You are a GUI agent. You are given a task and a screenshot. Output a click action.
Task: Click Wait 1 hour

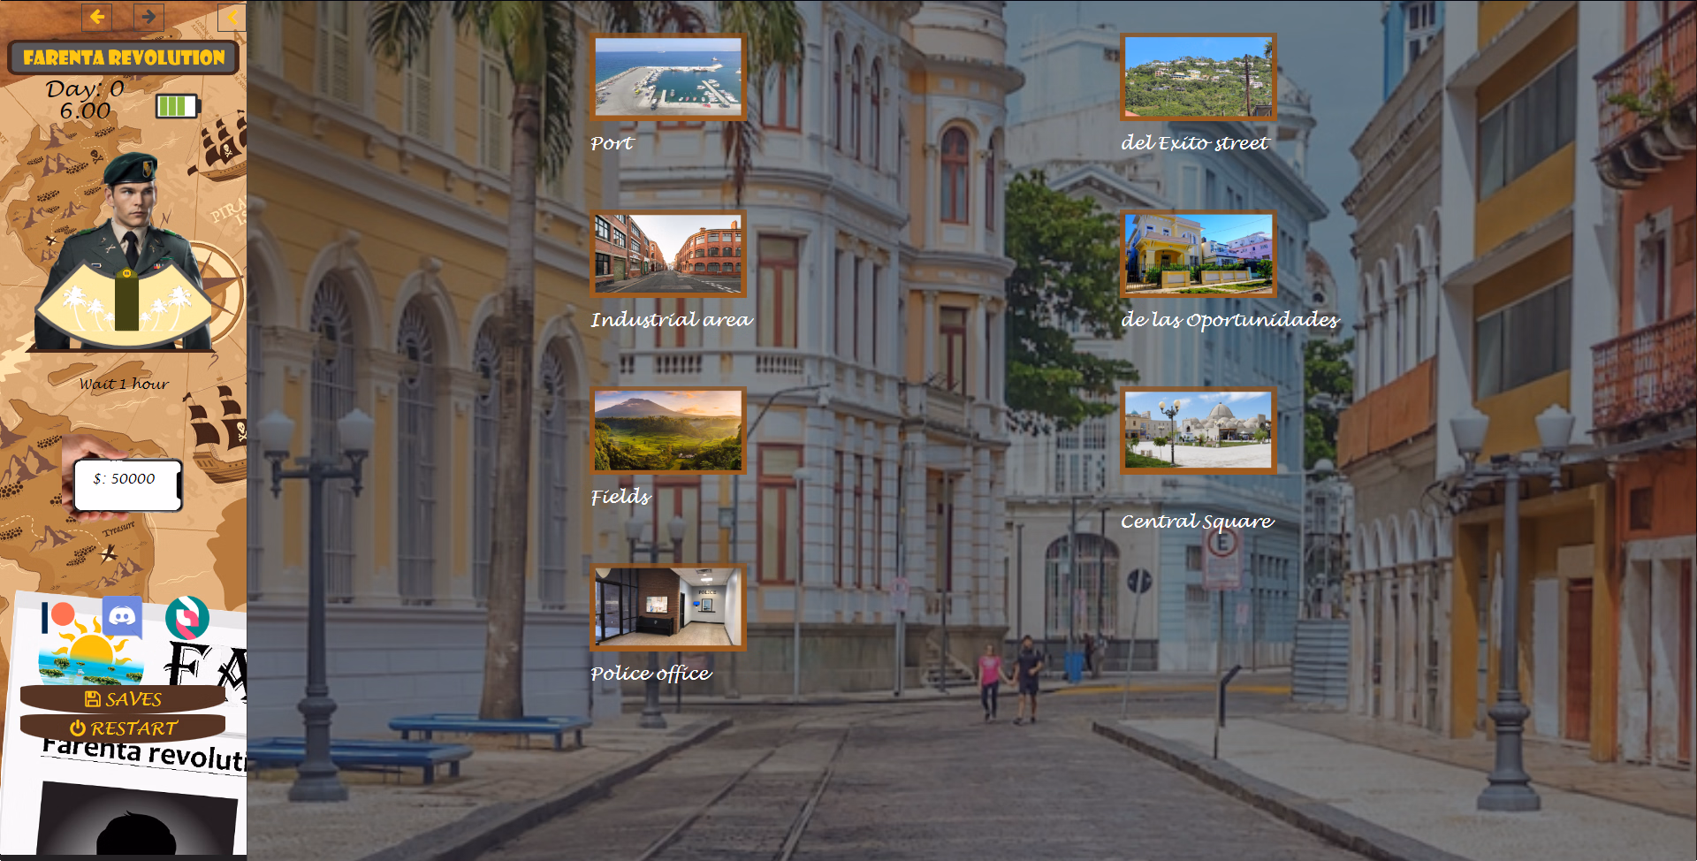pos(124,384)
